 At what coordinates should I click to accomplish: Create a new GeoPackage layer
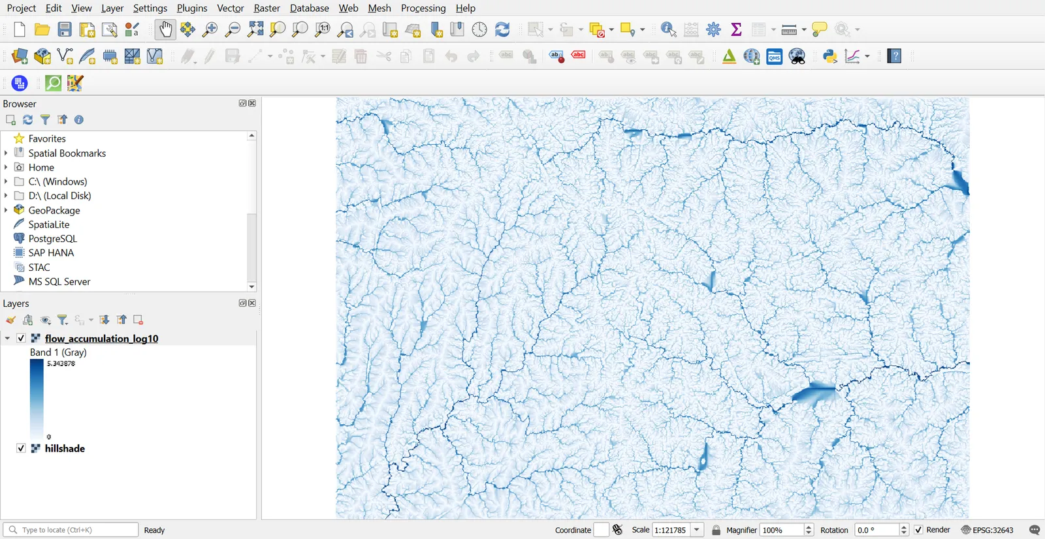coord(42,56)
